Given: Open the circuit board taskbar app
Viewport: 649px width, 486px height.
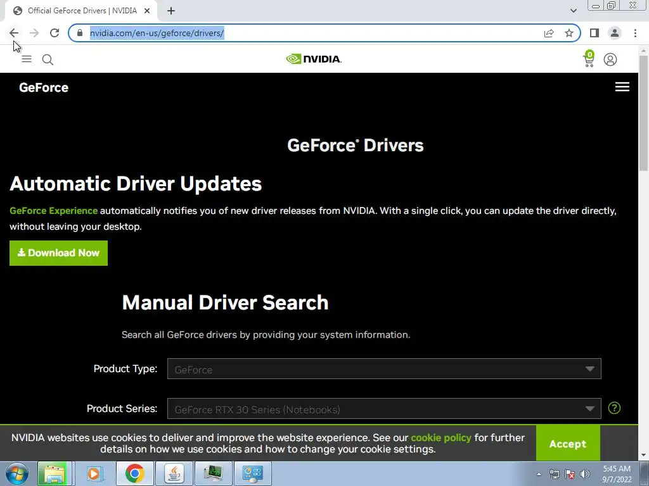Looking at the screenshot, I should coord(213,473).
